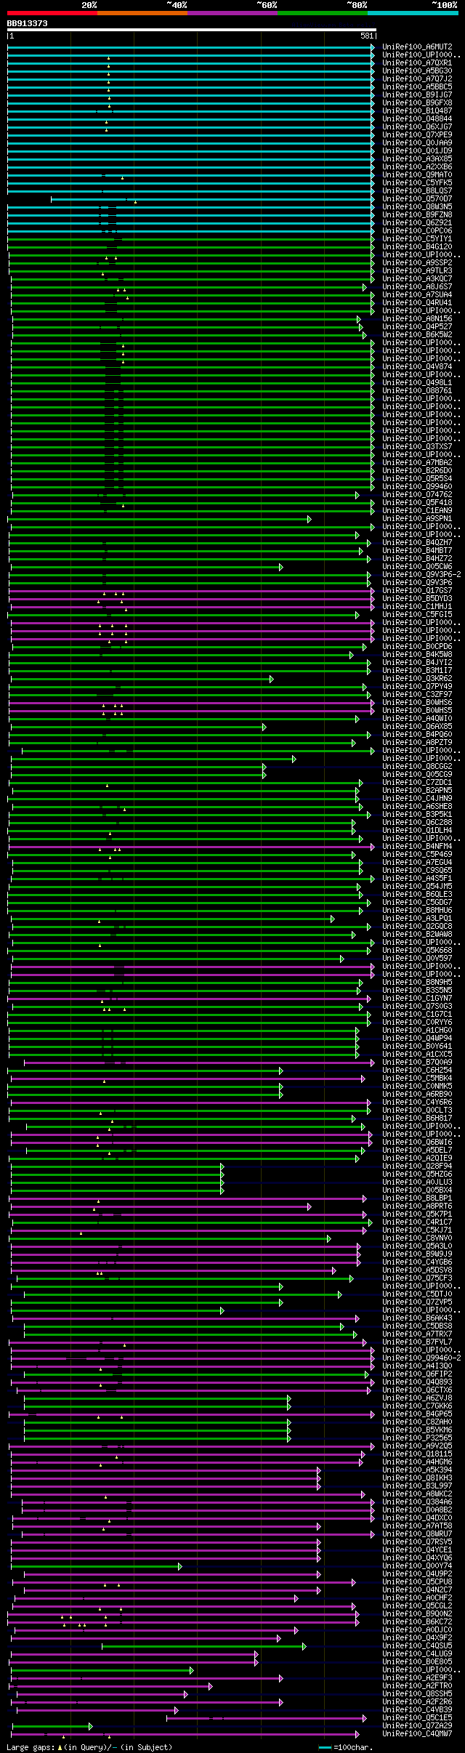The height and width of the screenshot is (1753, 465).
Task: Click the Large gaps legend text
Action: (x=89, y=1747)
